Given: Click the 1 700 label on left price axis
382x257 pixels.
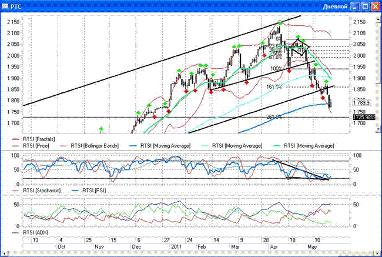Looking at the screenshot, I should coord(14,123).
